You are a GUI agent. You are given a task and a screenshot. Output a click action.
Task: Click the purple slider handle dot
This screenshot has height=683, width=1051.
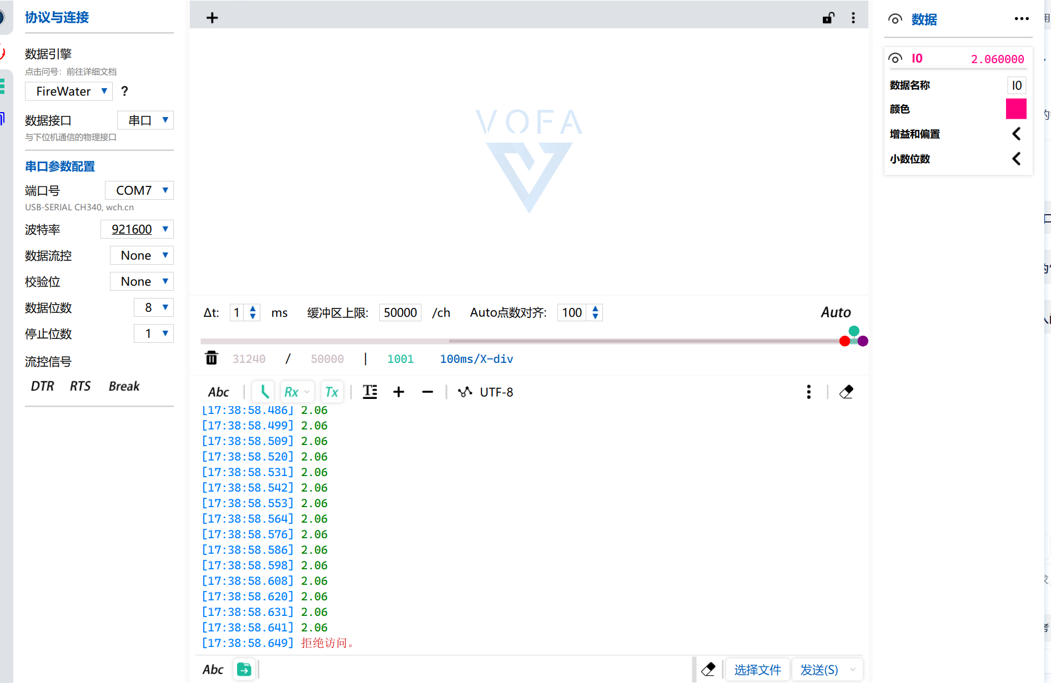[863, 341]
